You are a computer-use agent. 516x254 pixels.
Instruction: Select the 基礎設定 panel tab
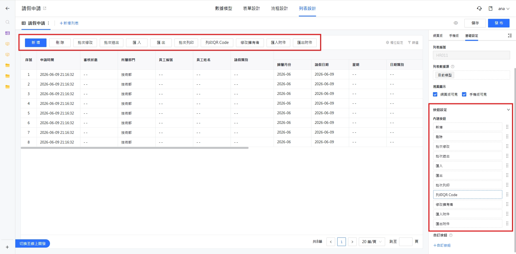point(472,35)
